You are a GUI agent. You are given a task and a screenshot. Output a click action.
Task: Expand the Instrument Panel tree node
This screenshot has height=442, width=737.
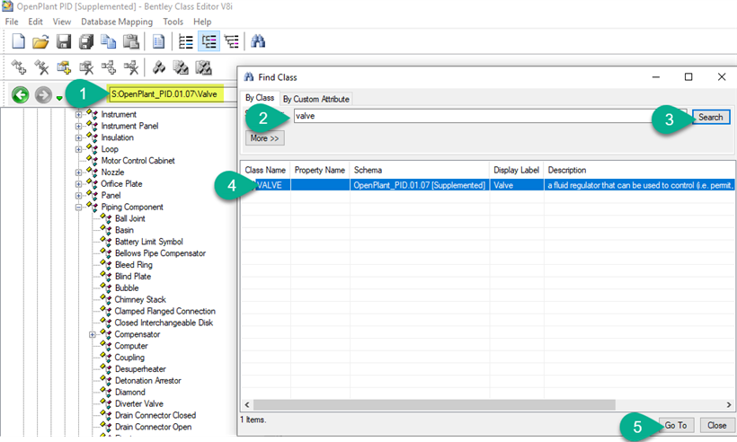pos(78,126)
